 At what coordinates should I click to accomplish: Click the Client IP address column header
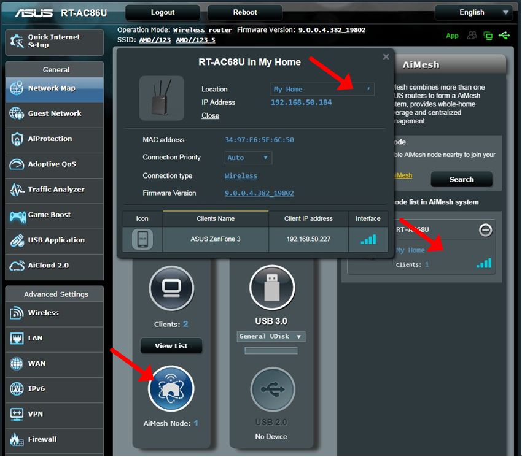click(308, 218)
